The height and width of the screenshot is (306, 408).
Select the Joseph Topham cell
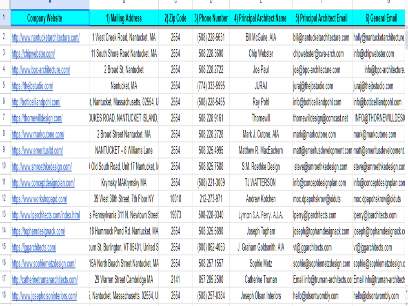point(261,231)
